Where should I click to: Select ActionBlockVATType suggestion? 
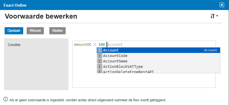click(158, 67)
